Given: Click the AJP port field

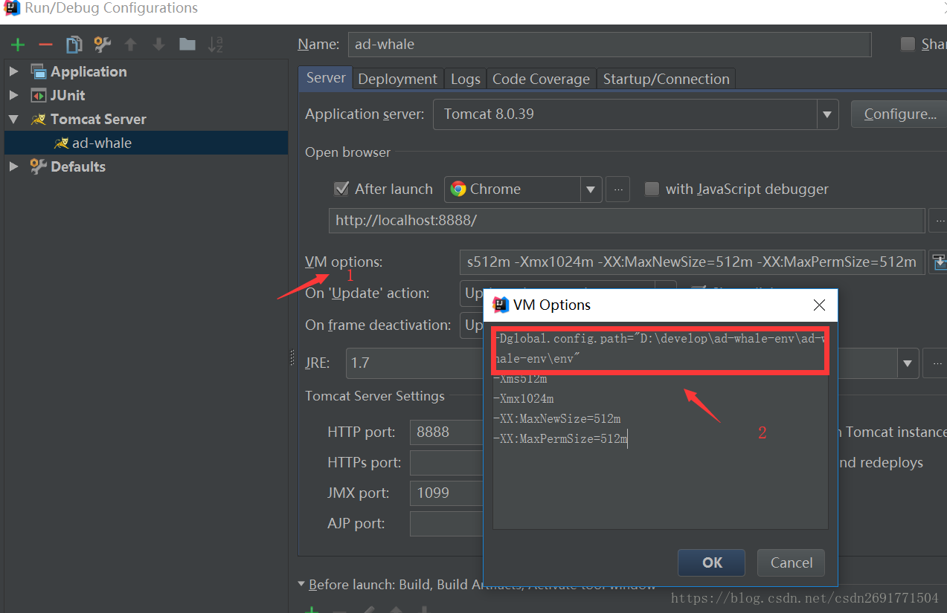Looking at the screenshot, I should pyautogui.click(x=446, y=523).
